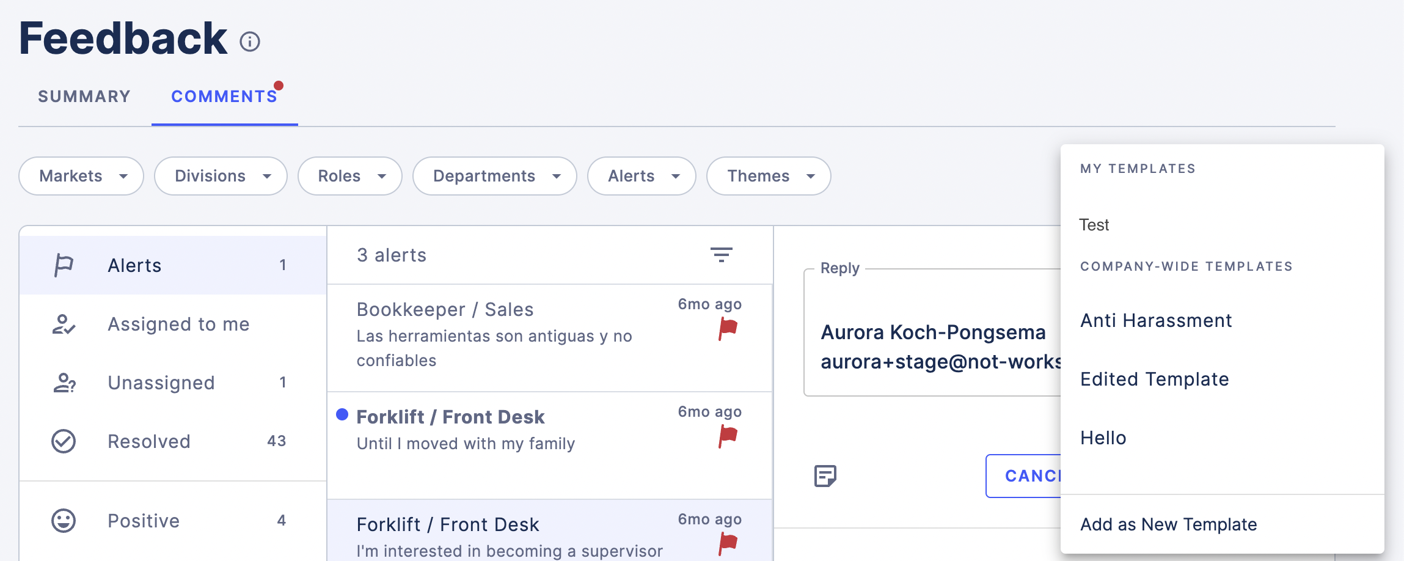This screenshot has height=561, width=1404.
Task: Click the Unassigned person-question icon
Action: [x=64, y=383]
